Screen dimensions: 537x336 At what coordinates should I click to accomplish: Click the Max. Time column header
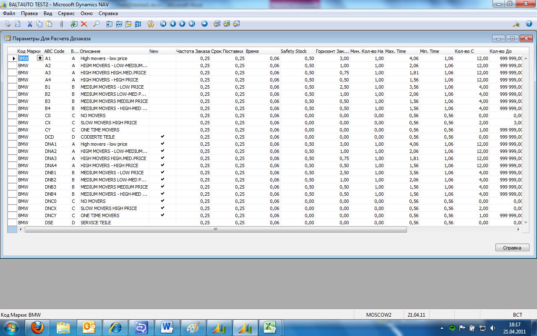(x=402, y=51)
